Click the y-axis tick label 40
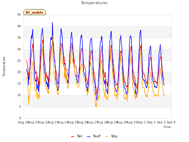 pos(19,26)
